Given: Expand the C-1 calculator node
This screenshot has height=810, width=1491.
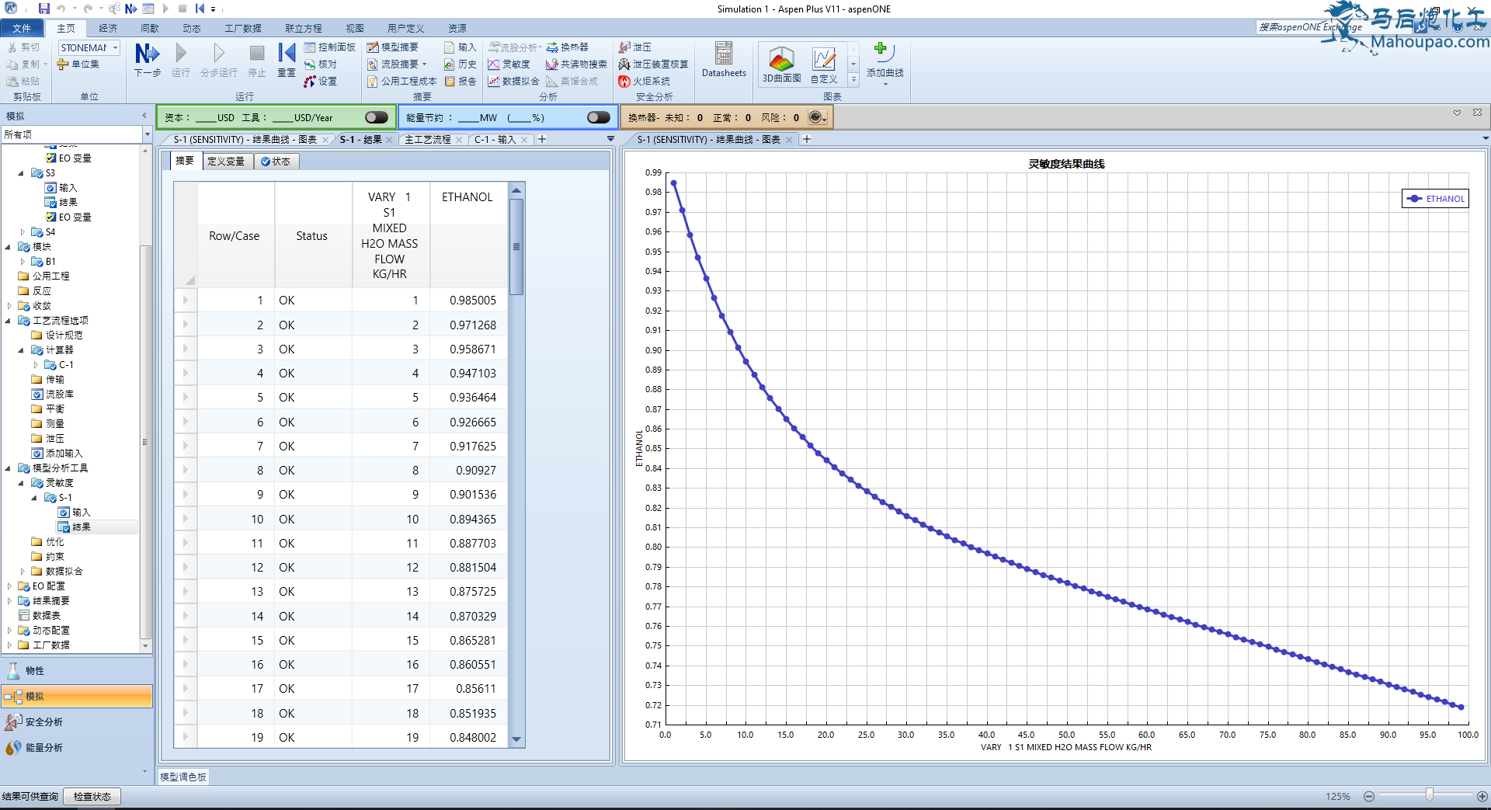Looking at the screenshot, I should click(x=35, y=365).
